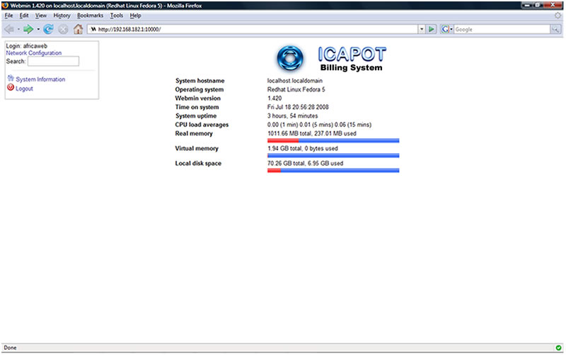Viewport: 566px width, 355px height.
Task: Open the Network Configuration link
Action: (x=33, y=52)
